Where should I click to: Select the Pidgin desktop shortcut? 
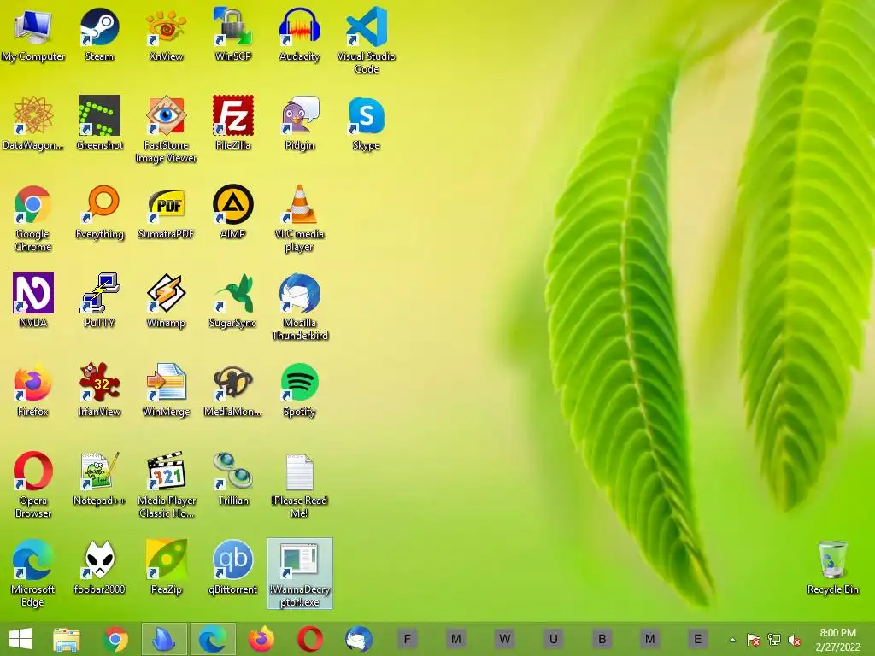click(300, 123)
